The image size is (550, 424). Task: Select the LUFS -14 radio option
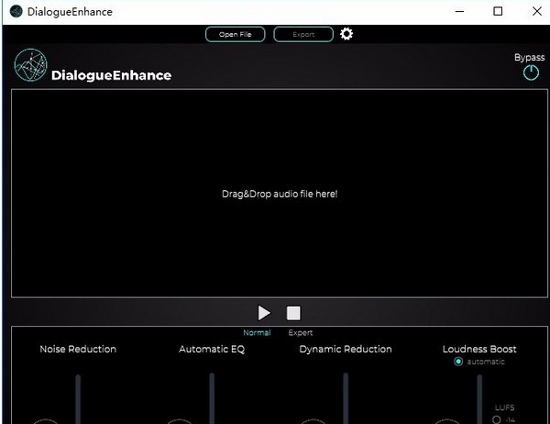(x=496, y=419)
